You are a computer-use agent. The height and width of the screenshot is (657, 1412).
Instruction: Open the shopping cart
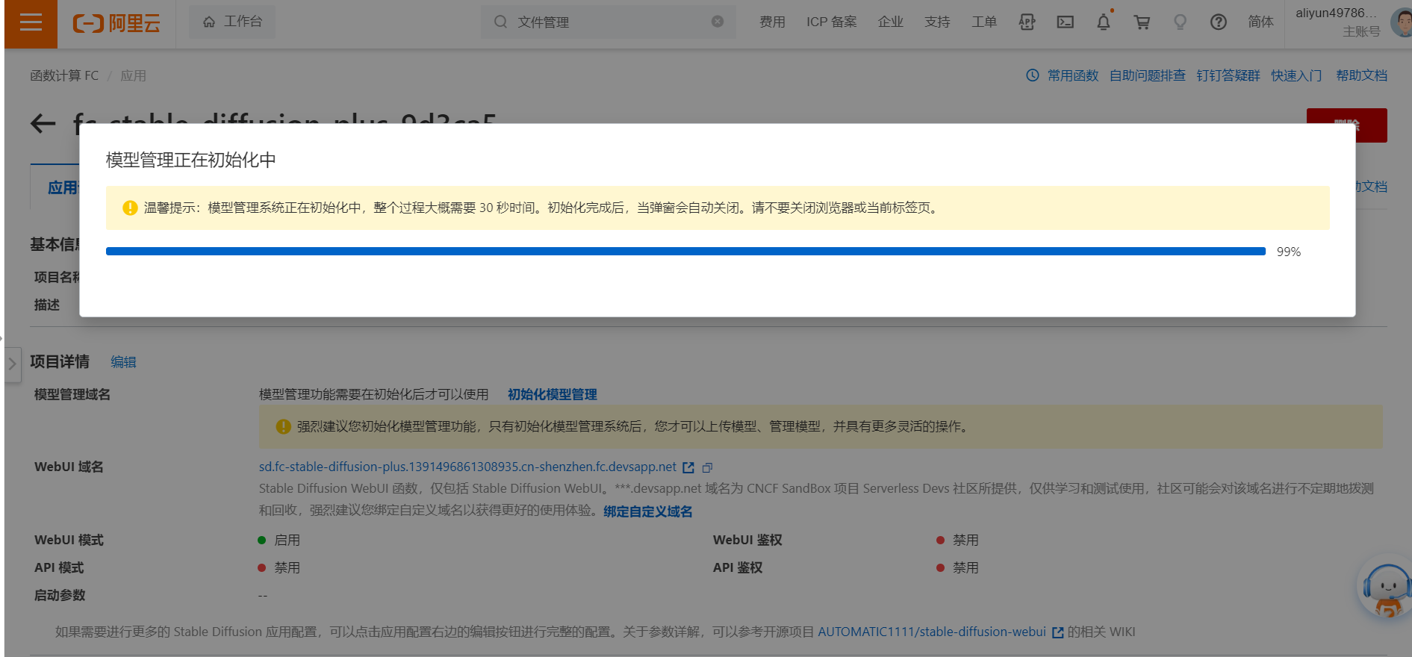1142,22
